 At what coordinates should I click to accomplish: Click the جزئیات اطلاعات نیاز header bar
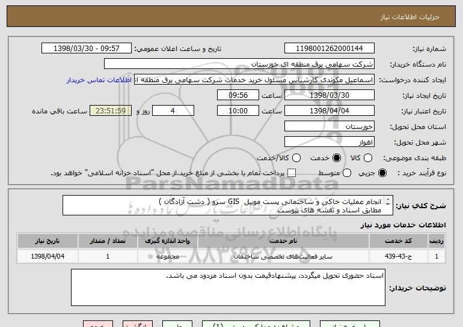231,17
